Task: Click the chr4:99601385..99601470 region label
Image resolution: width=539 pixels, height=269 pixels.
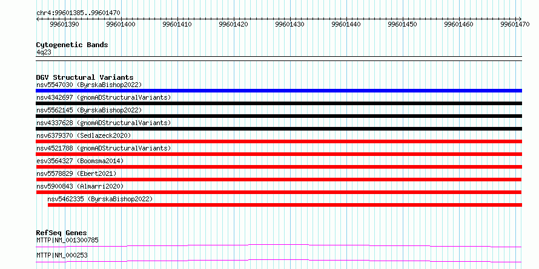Action: (x=78, y=13)
